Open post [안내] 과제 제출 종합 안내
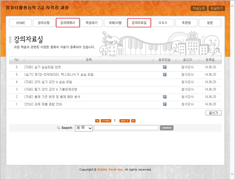235x180 pixels. tap(43, 104)
